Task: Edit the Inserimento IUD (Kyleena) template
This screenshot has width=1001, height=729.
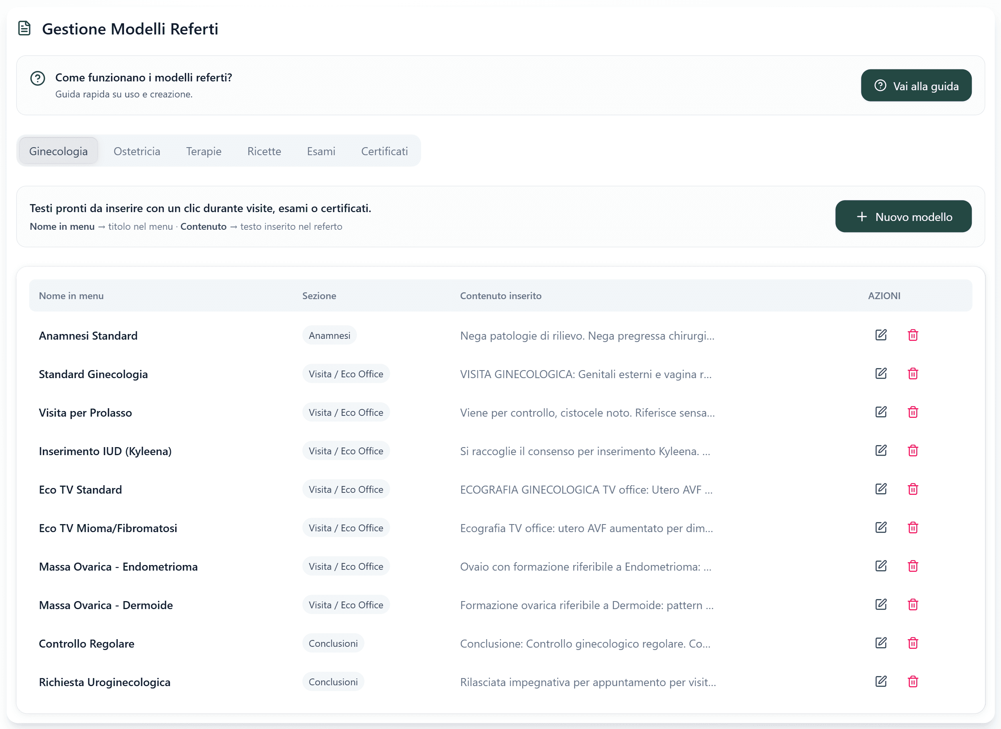Action: coord(881,451)
